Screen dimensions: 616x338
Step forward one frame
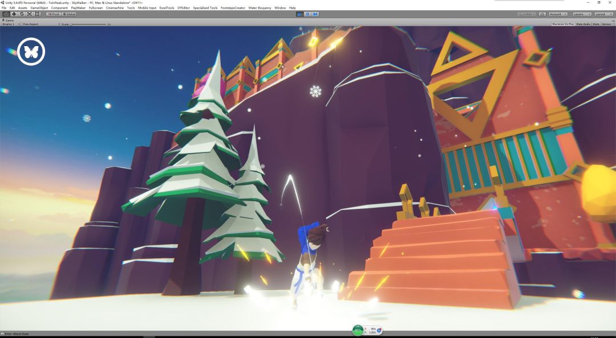[315, 14]
